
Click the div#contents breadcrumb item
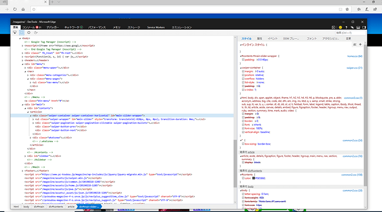[56, 206]
